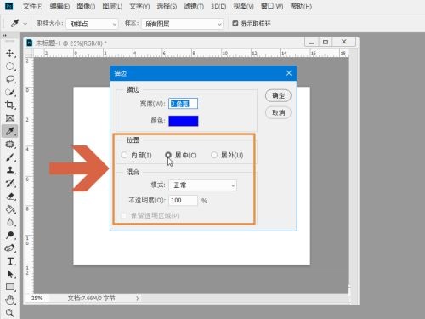
Task: Open the 取样大小 dropdown
Action: [92, 24]
